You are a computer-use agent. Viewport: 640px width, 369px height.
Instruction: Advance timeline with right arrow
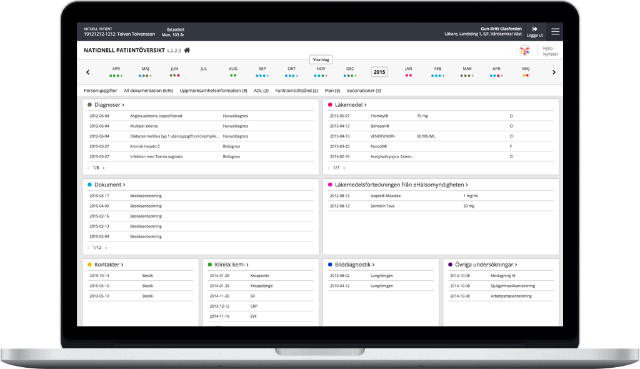tap(554, 72)
